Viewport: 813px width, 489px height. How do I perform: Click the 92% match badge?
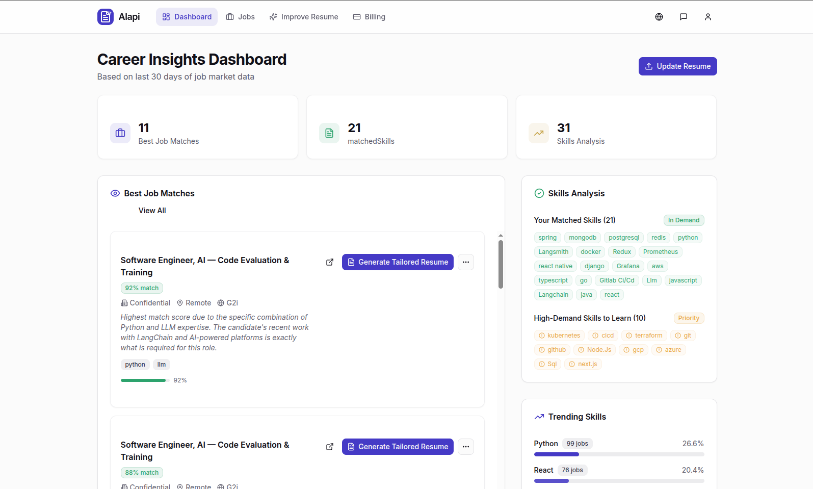[142, 288]
